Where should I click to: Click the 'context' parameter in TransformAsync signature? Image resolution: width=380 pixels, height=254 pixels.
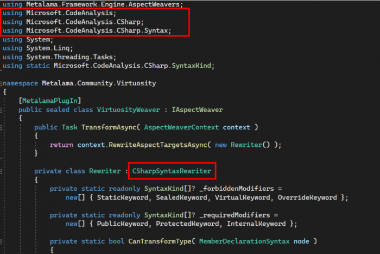237,127
